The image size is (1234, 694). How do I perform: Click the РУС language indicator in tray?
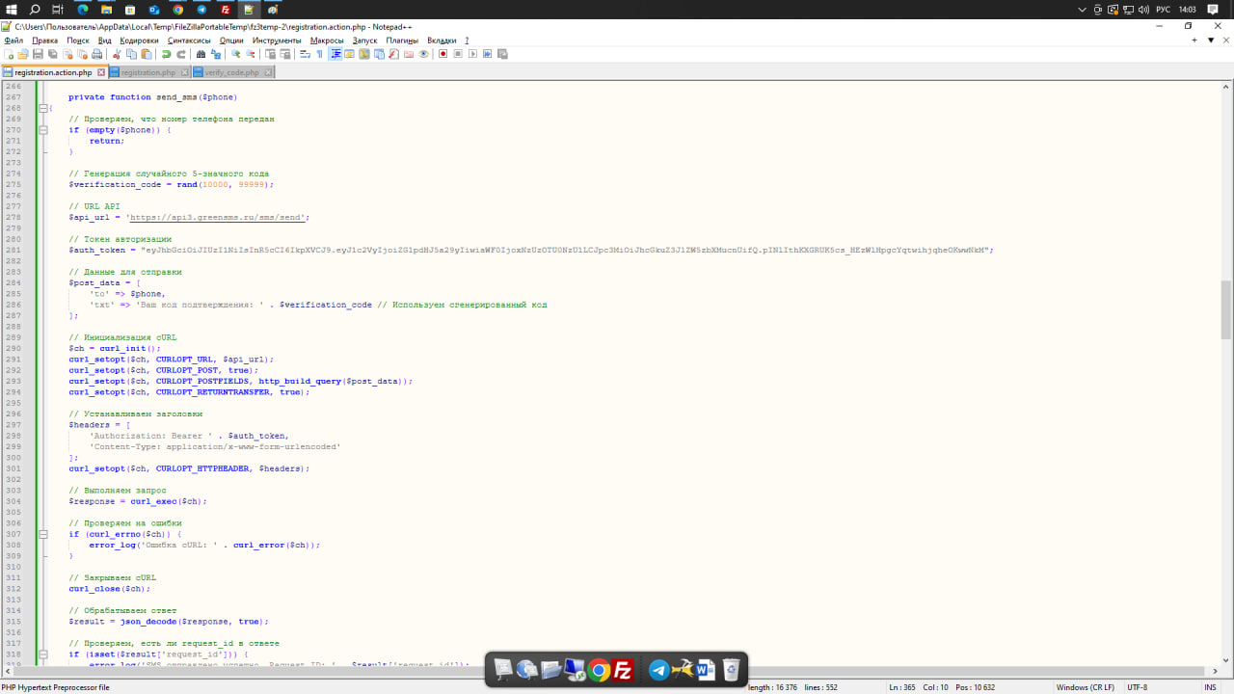tap(1164, 9)
